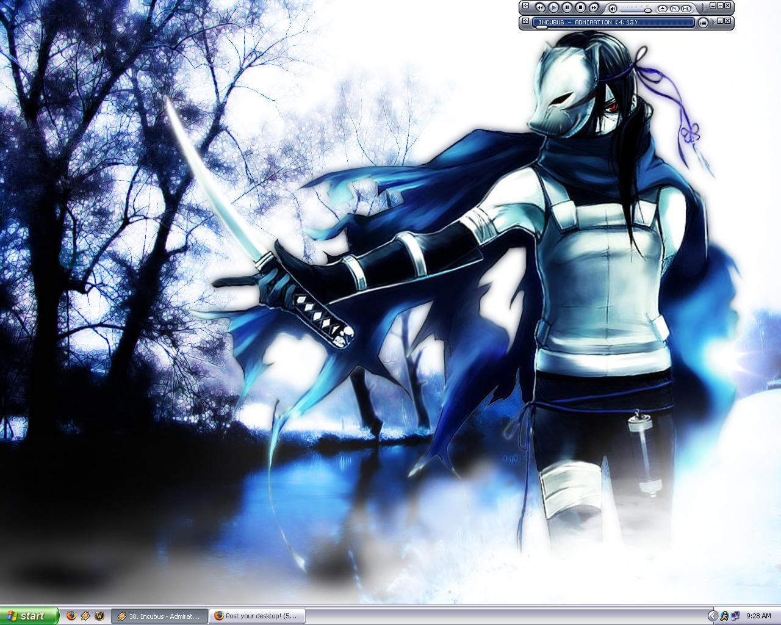Open menu icon on song title bar

tap(525, 21)
